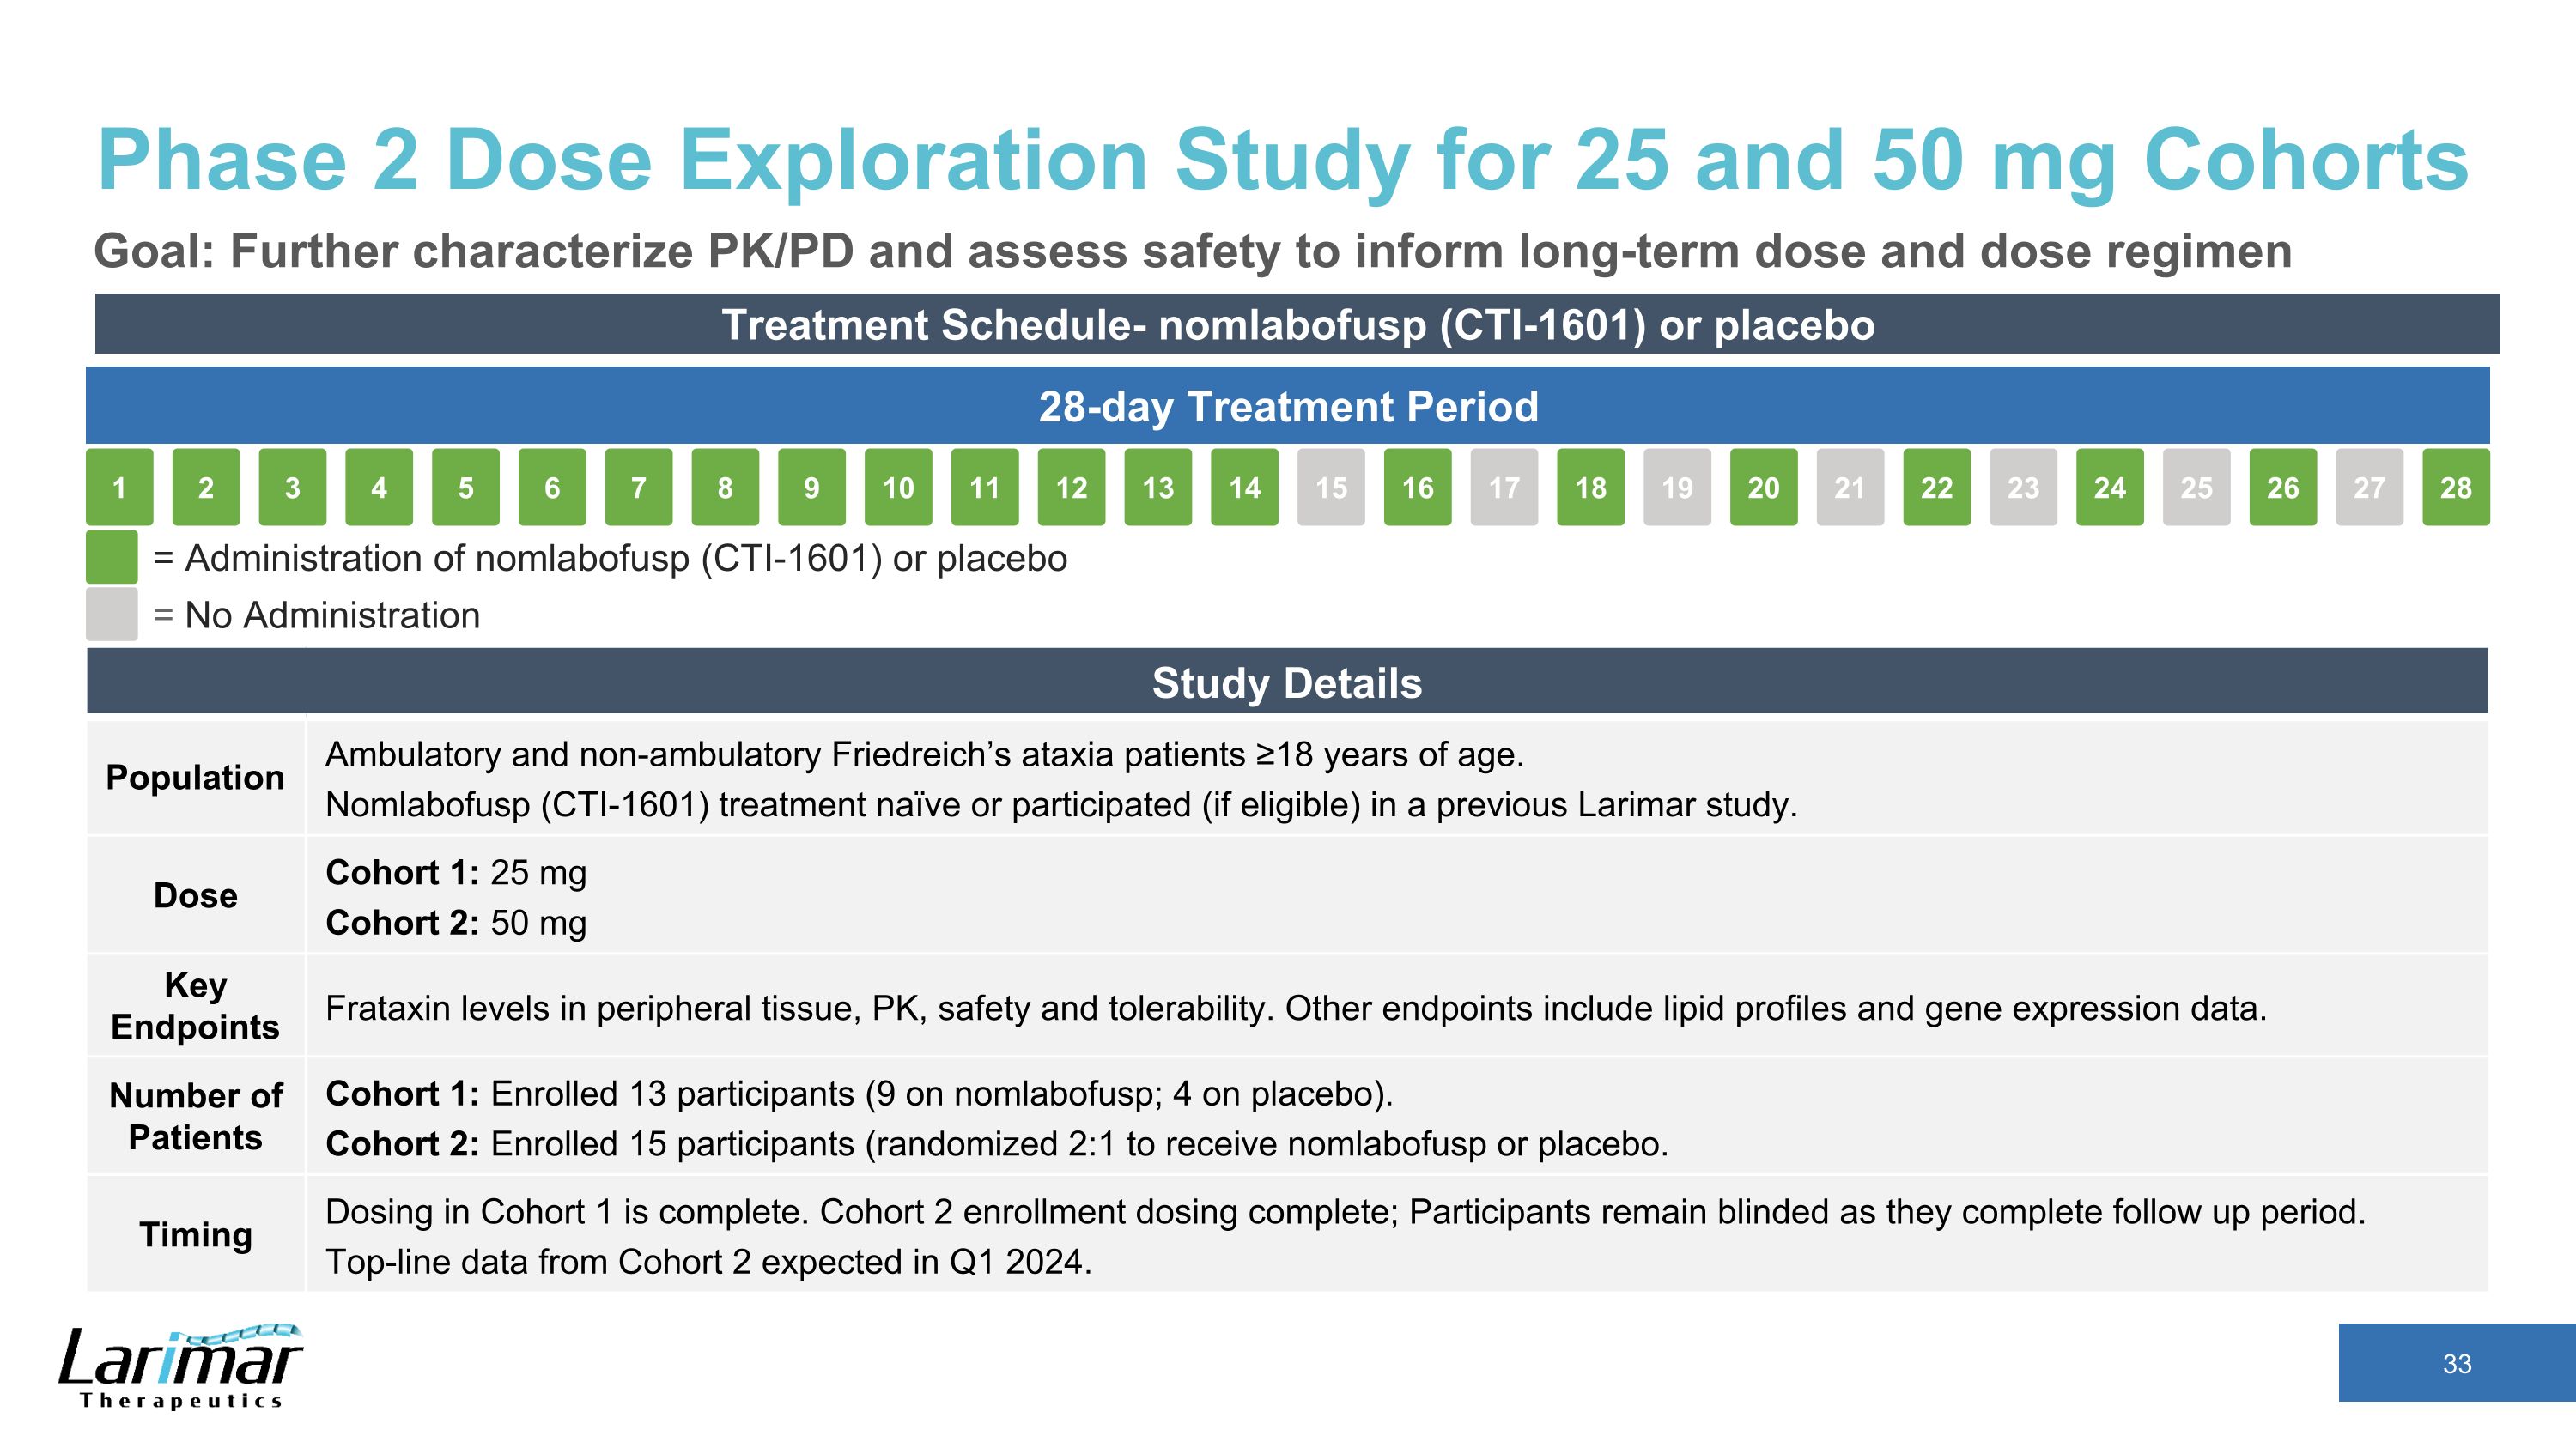Click the Key Endpoints row label
The image size is (2576, 1448).
[x=195, y=1005]
